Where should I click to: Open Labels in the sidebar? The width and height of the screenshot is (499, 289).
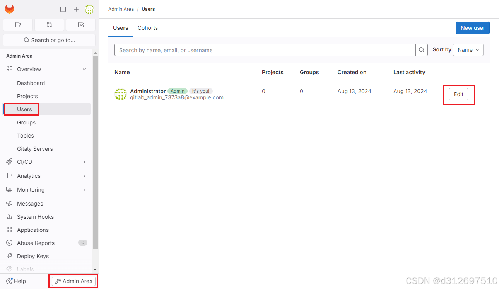coord(26,269)
